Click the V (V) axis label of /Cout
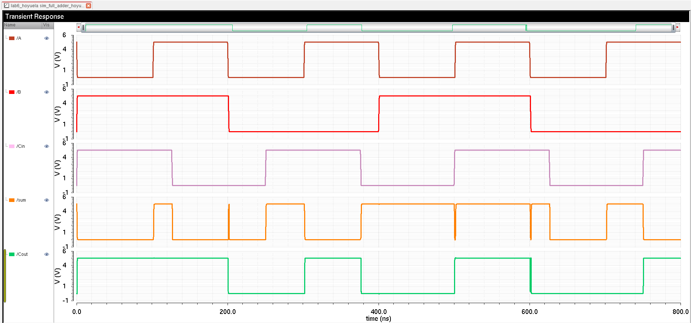Viewport: 691px width, 323px height. coord(57,276)
